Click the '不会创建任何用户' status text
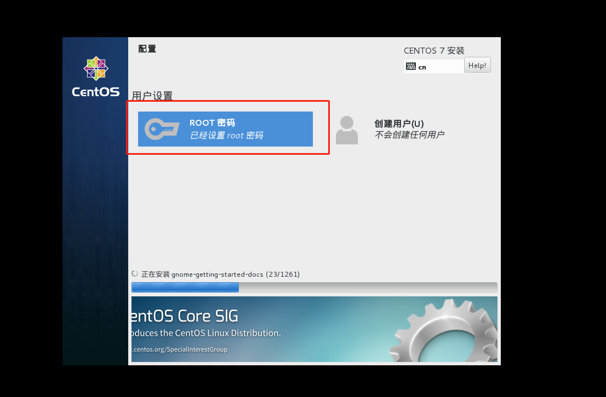 (409, 135)
